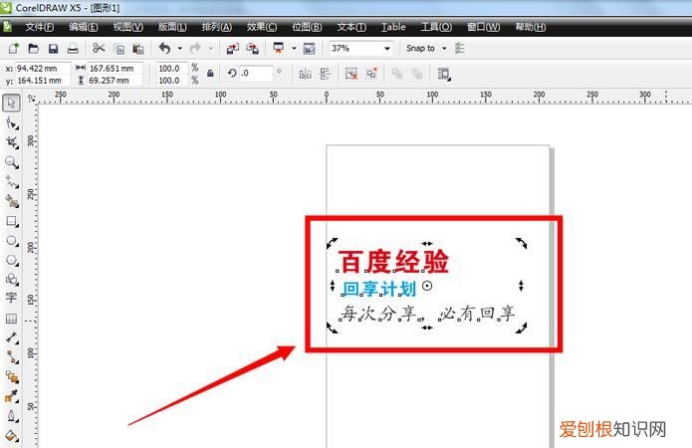The image size is (692, 448).
Task: Click the Ungroup All button
Action: click(371, 74)
